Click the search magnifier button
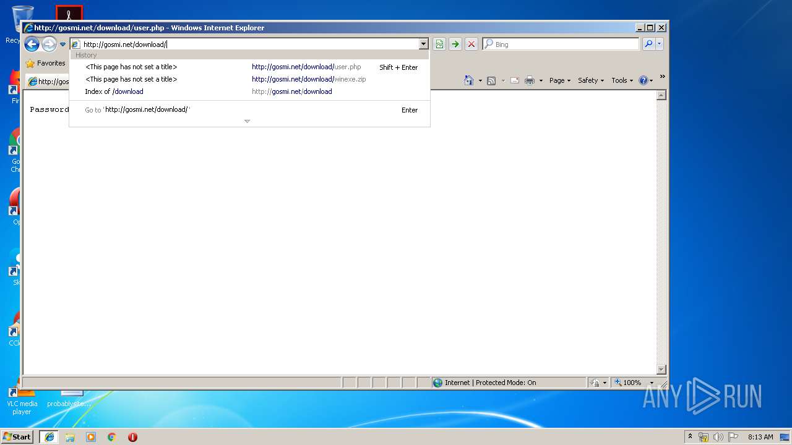Image resolution: width=792 pixels, height=445 pixels. 648,44
